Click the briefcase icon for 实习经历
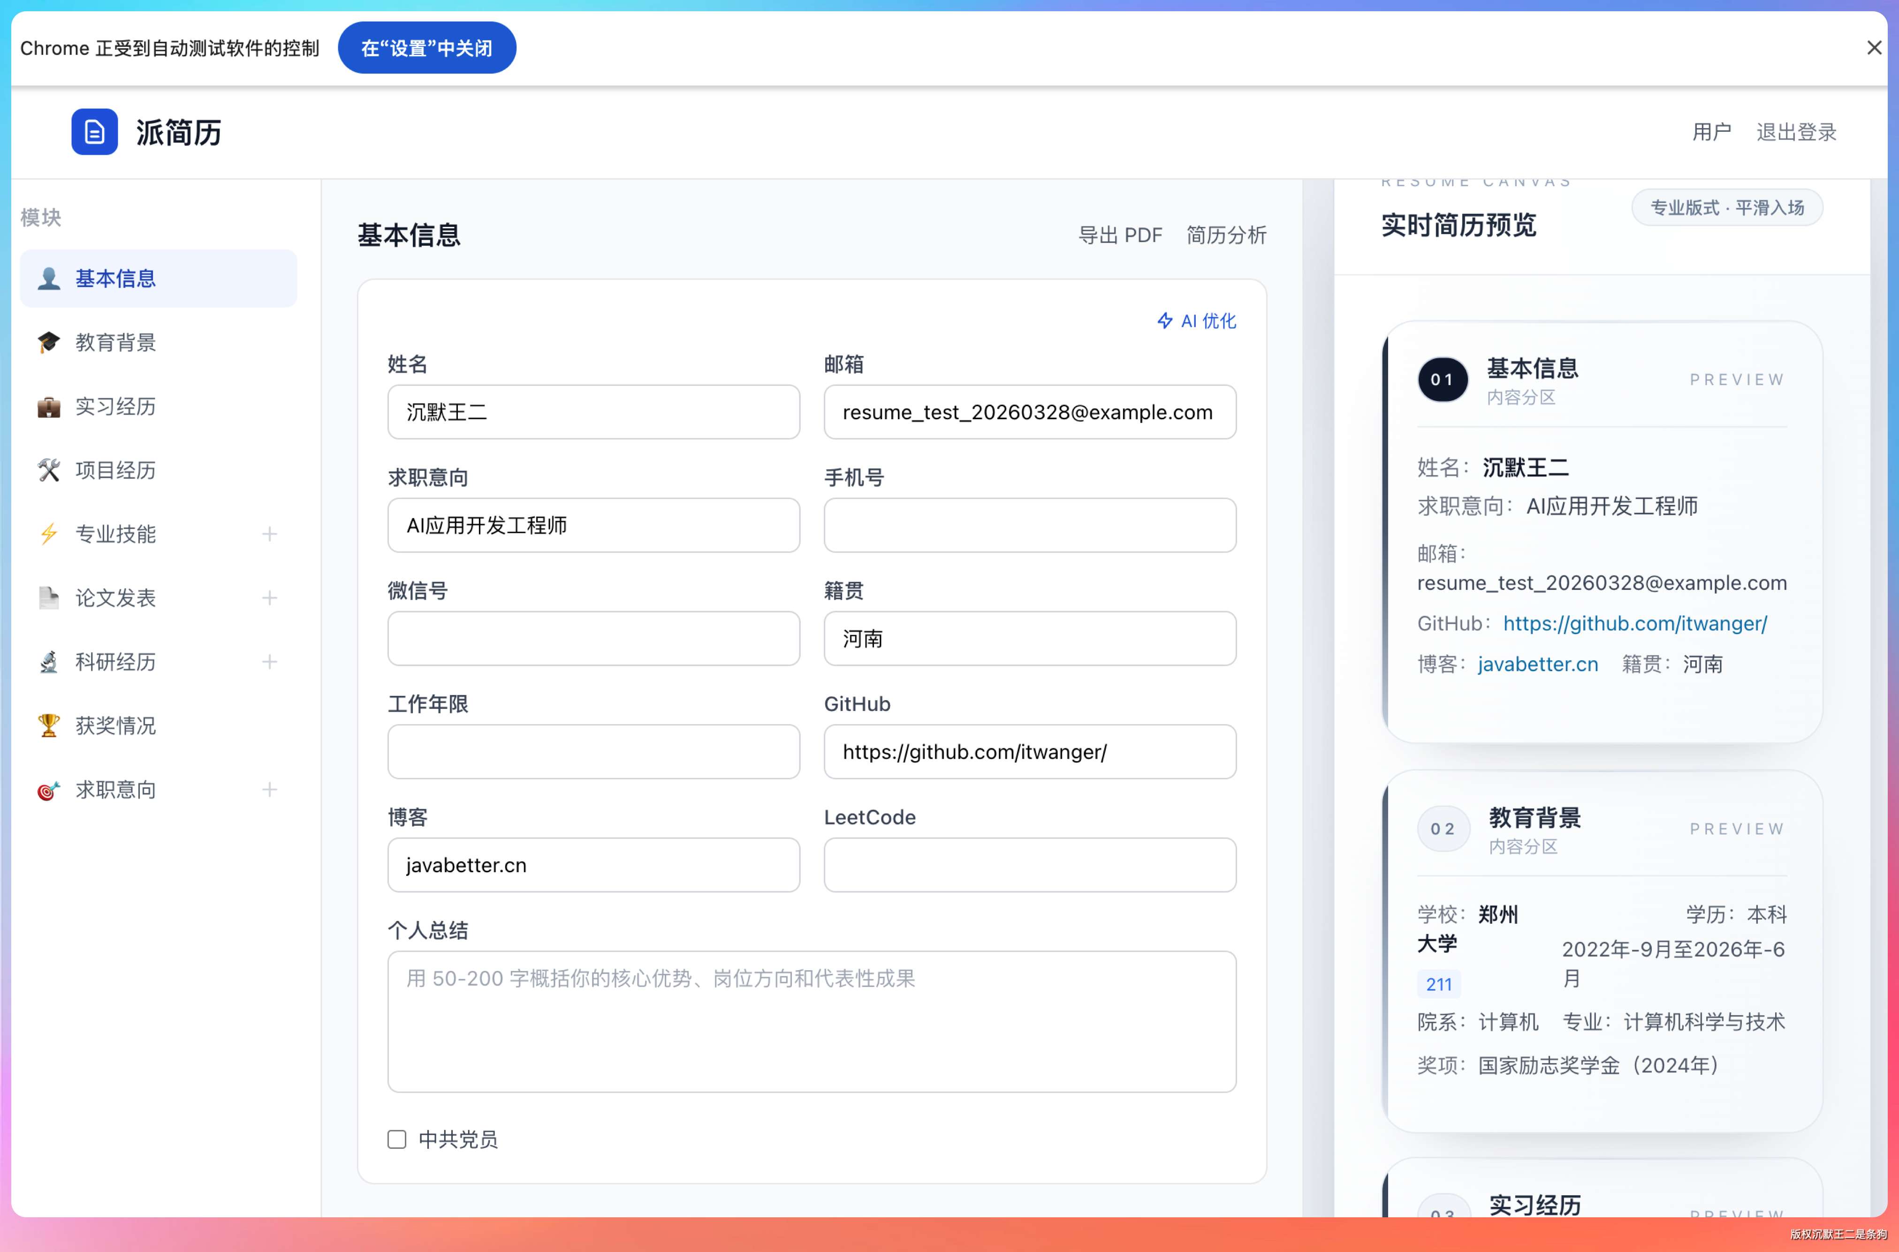The image size is (1899, 1252). [49, 407]
